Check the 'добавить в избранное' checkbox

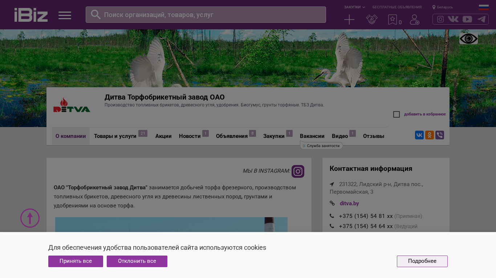pos(397,114)
